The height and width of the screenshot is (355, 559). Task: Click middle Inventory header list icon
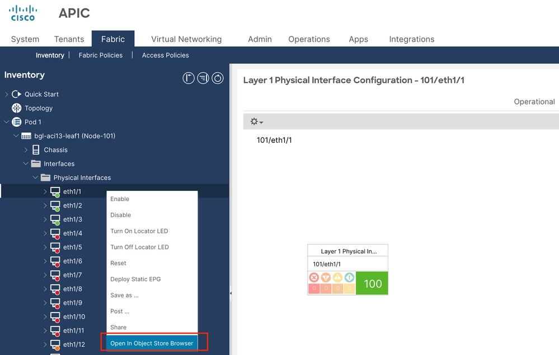point(203,78)
